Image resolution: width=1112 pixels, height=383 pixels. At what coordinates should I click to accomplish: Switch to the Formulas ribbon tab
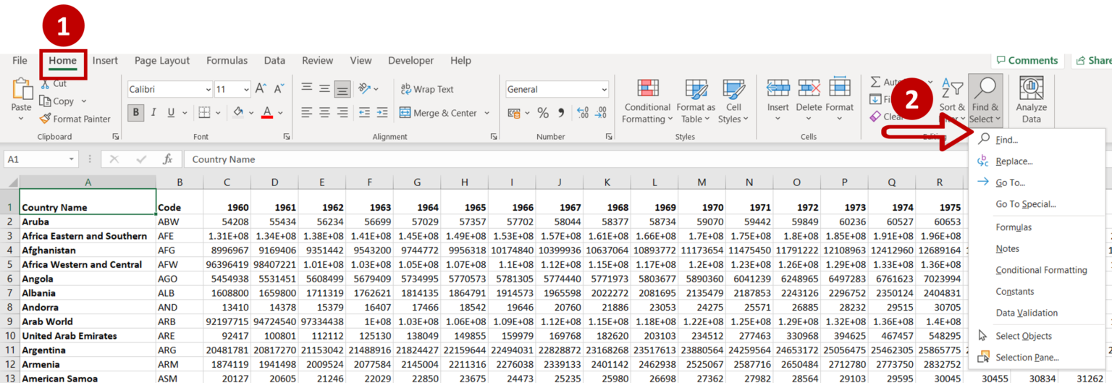[x=227, y=61]
